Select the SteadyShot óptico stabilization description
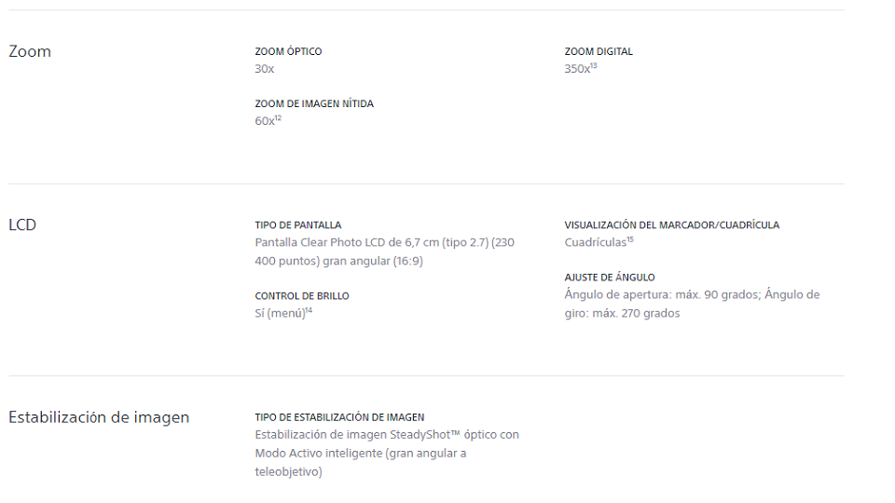 point(387,453)
